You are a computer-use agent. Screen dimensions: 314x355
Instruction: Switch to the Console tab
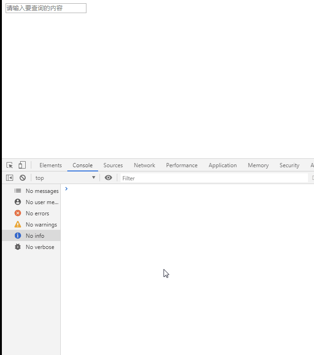[82, 165]
